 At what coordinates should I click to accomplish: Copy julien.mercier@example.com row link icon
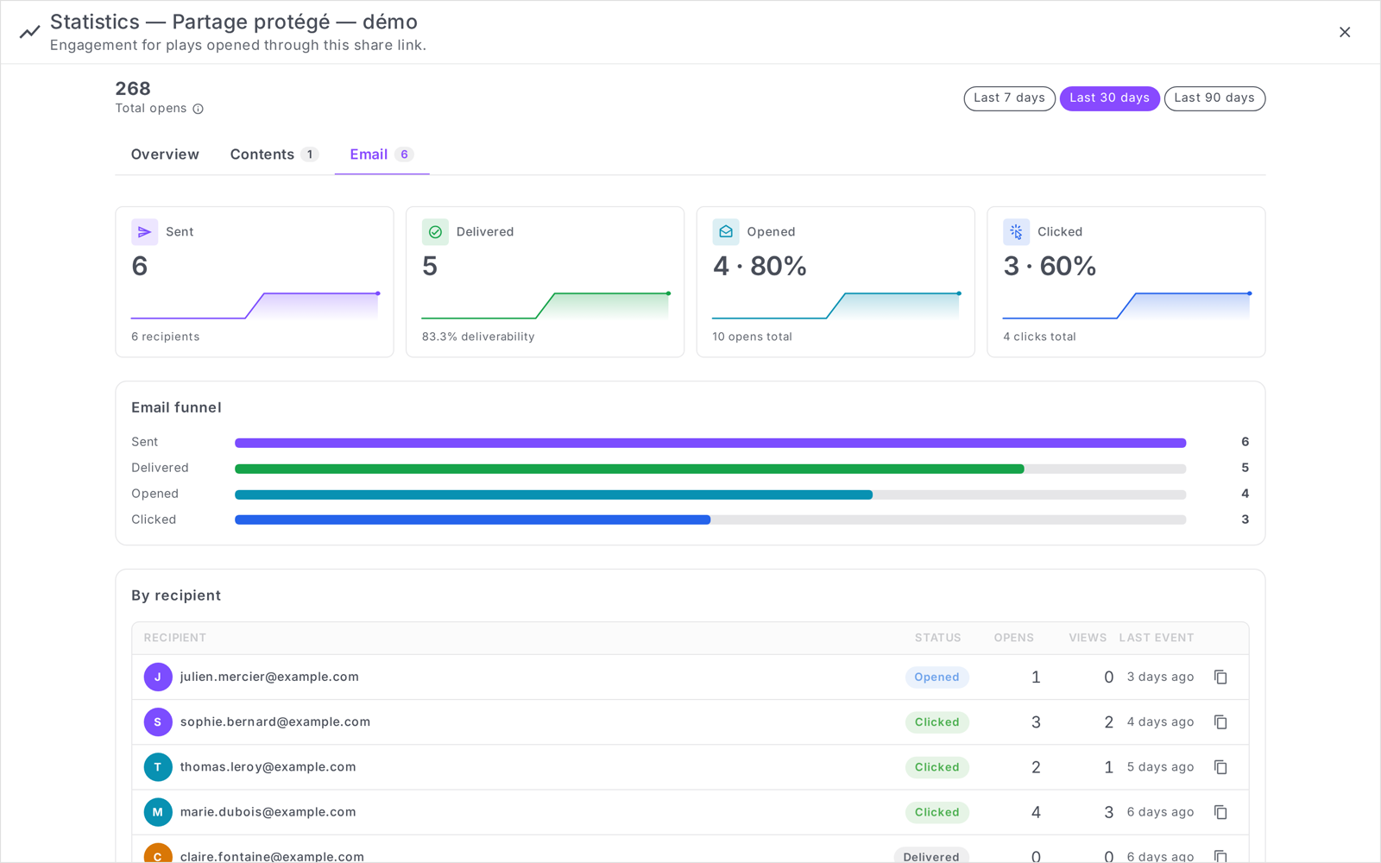click(x=1220, y=677)
